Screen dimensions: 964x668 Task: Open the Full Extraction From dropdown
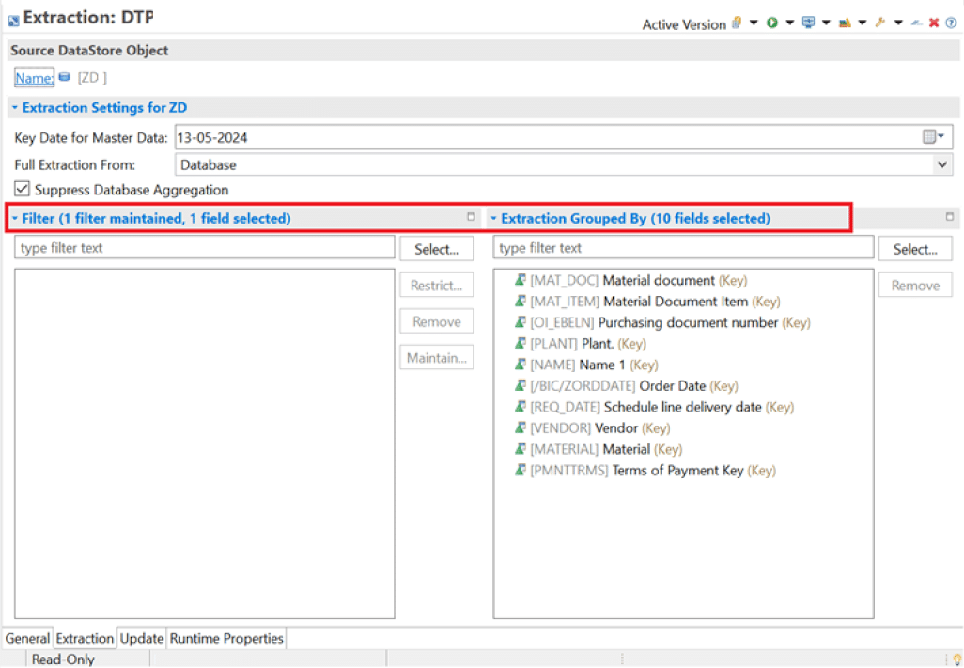[x=941, y=164]
